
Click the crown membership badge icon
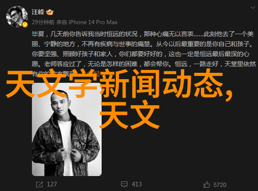pyautogui.click(x=50, y=12)
